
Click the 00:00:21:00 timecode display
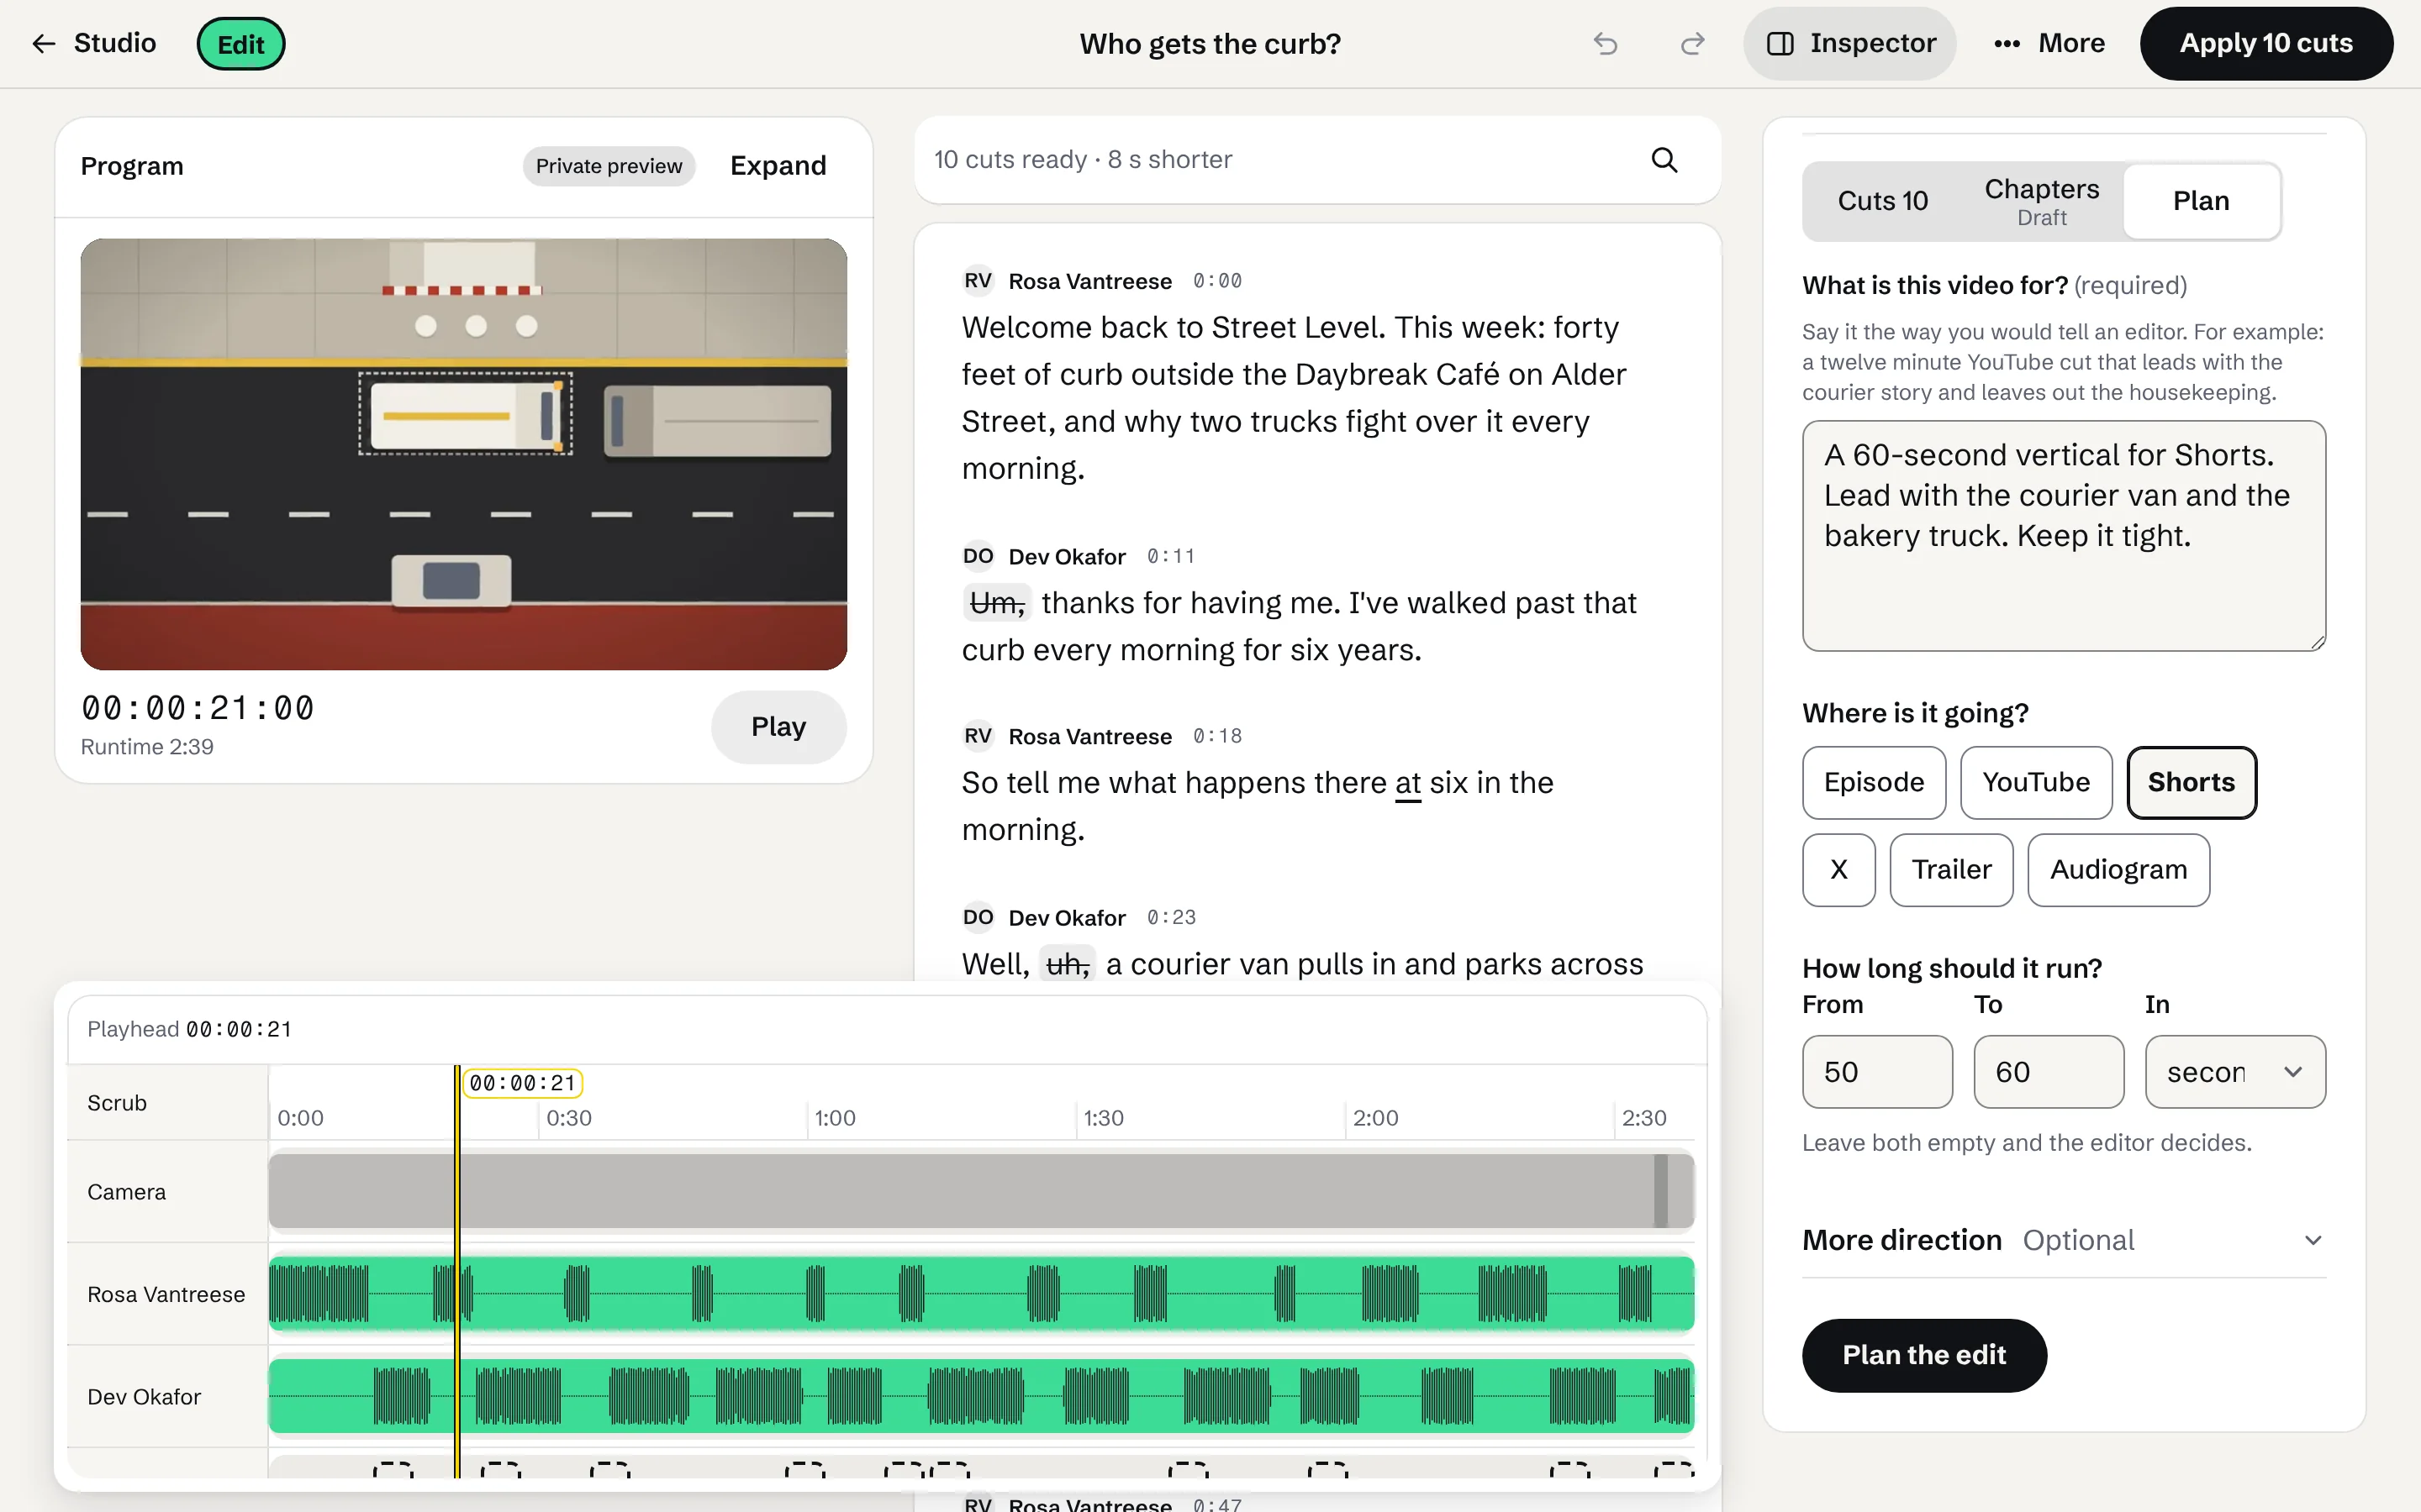click(x=197, y=708)
